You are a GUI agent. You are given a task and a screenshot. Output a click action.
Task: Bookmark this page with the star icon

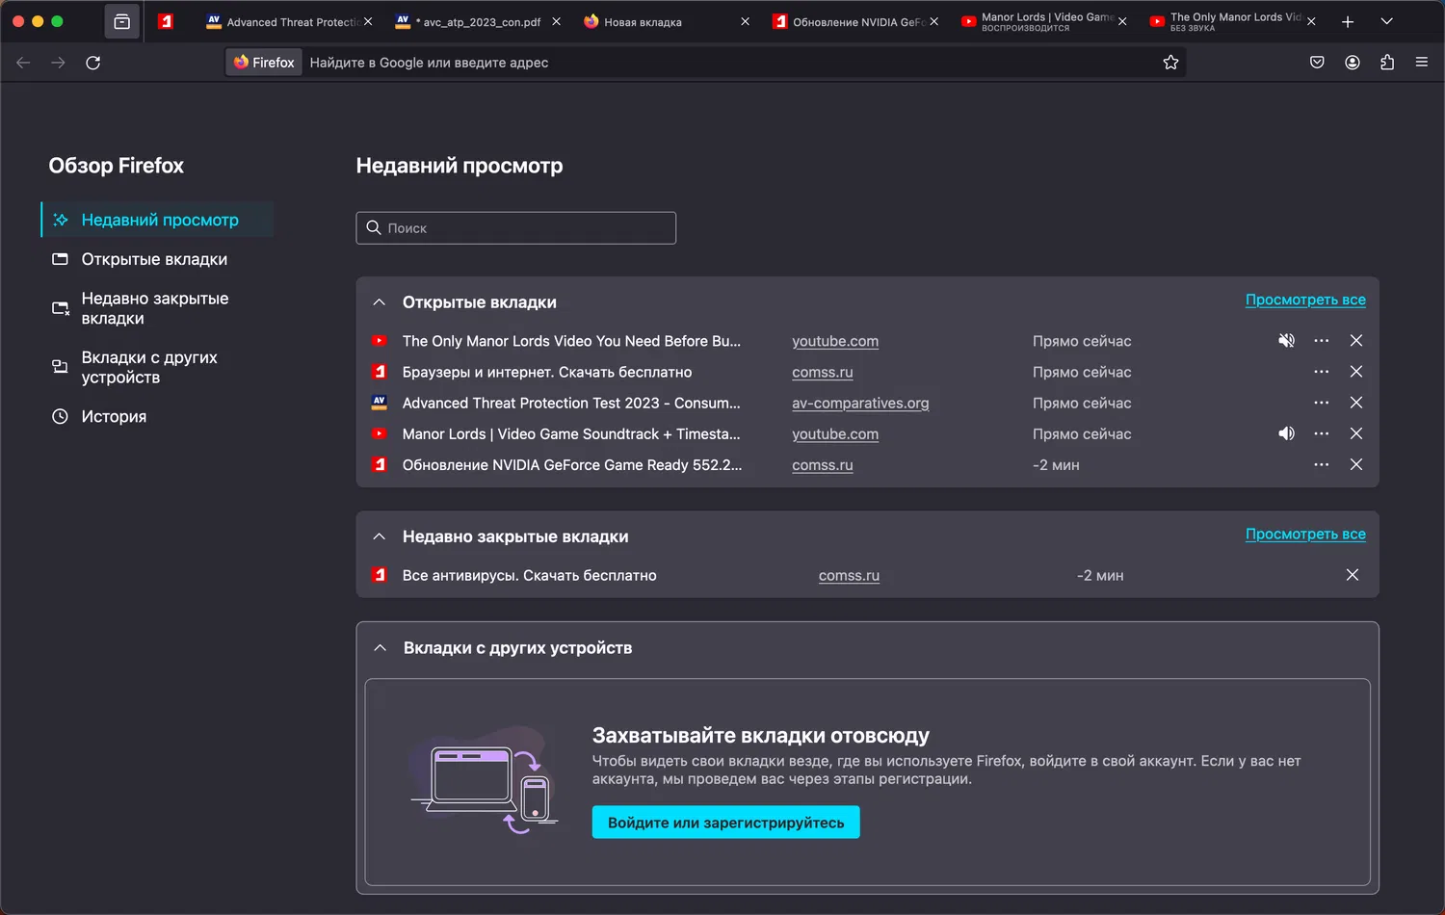pos(1170,63)
